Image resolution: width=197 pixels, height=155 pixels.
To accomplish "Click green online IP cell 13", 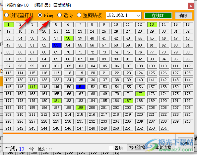I will tap(152, 24).
